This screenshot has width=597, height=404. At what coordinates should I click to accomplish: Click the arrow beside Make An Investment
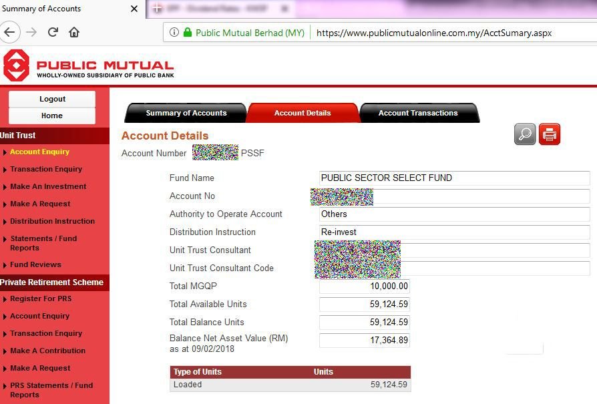tap(5, 187)
